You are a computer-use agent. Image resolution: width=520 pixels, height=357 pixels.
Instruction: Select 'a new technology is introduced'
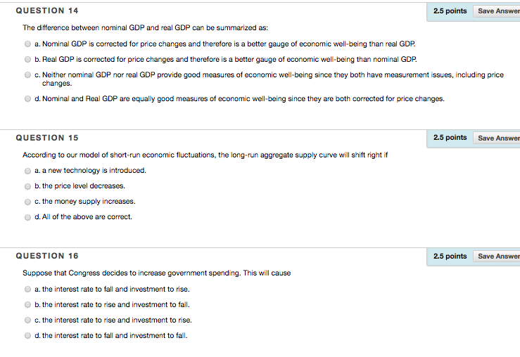[x=27, y=171]
